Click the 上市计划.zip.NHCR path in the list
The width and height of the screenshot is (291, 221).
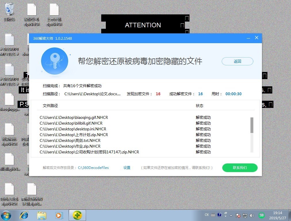point(74,135)
